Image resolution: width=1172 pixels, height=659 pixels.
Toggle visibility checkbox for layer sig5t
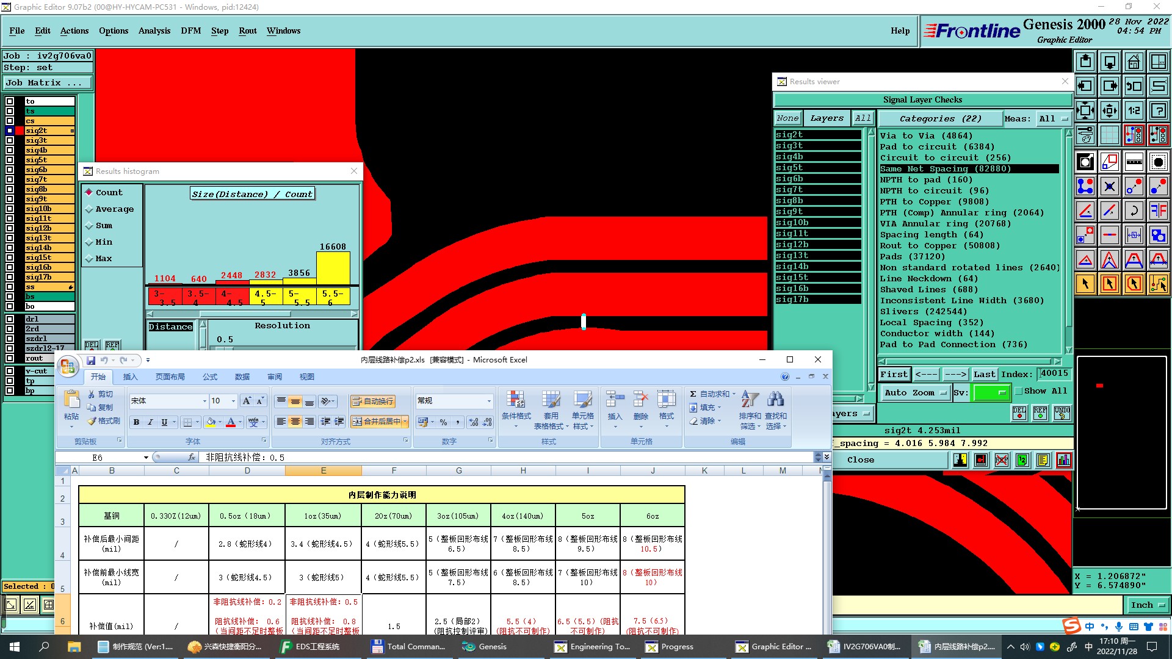[10, 160]
